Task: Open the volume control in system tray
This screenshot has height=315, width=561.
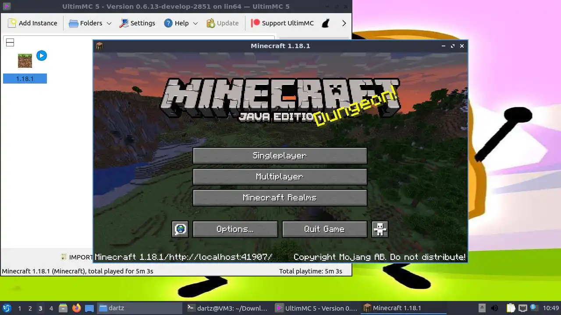Action: click(x=494, y=308)
